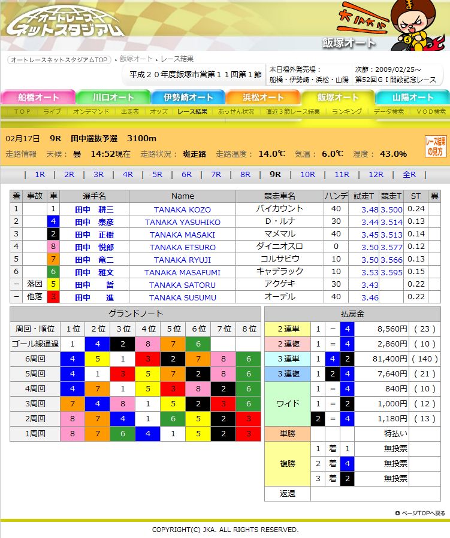
Task: Go to race 7R results
Action: 216,175
